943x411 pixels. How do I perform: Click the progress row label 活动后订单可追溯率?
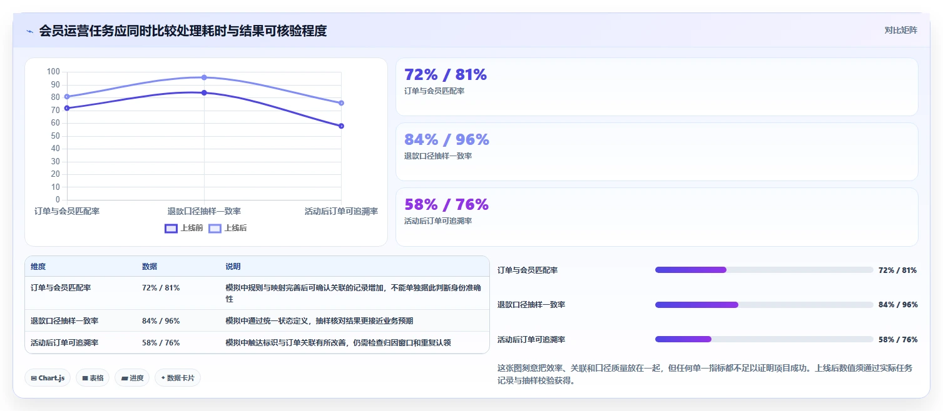pos(531,340)
